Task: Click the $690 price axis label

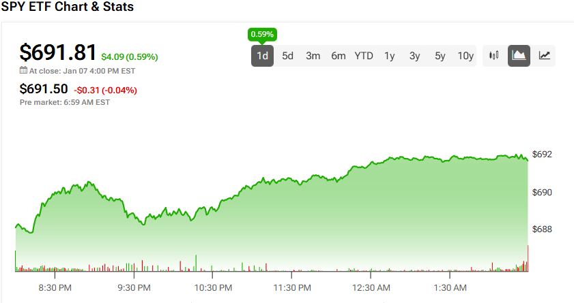Action: tap(543, 193)
